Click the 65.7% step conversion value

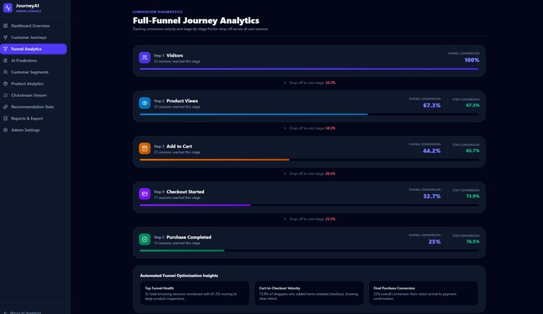click(x=473, y=151)
